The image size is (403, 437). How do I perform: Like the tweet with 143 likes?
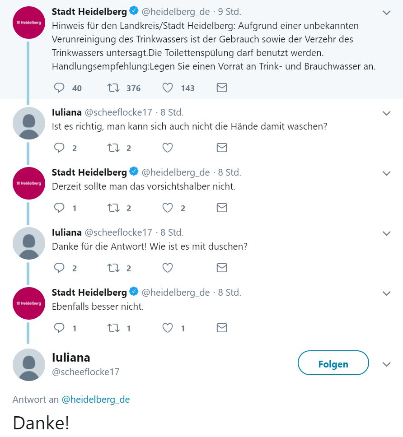(x=168, y=88)
